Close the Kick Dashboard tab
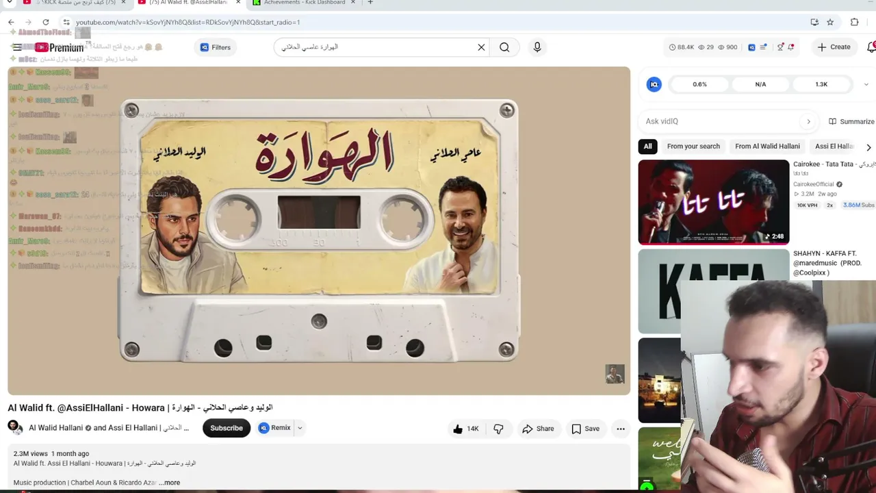The height and width of the screenshot is (493, 876). click(x=353, y=3)
